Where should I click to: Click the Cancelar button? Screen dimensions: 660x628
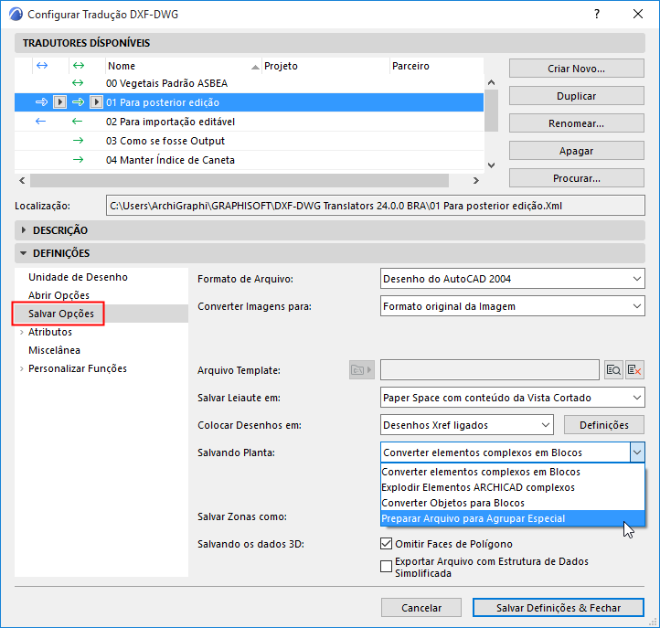(420, 608)
